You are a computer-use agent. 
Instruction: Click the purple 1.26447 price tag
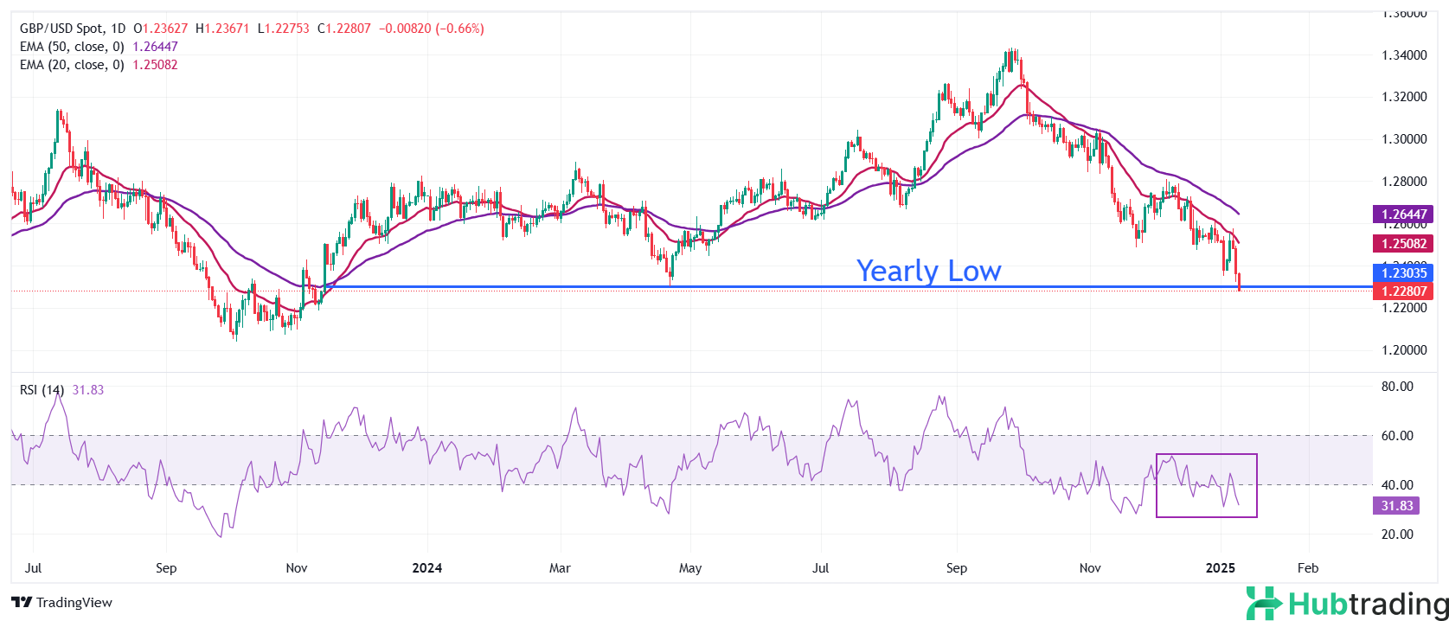click(1403, 214)
